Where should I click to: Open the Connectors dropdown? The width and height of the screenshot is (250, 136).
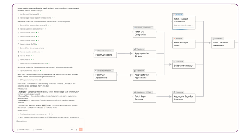pyautogui.click(x=39, y=130)
